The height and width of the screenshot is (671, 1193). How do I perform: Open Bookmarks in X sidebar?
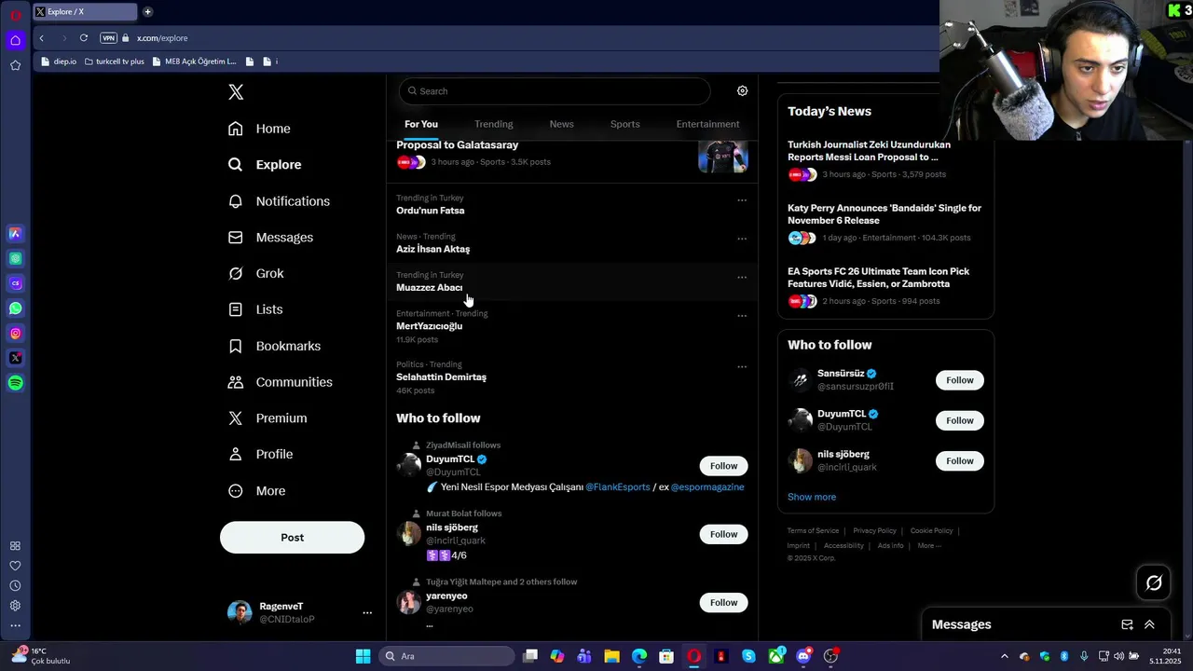coord(274,346)
